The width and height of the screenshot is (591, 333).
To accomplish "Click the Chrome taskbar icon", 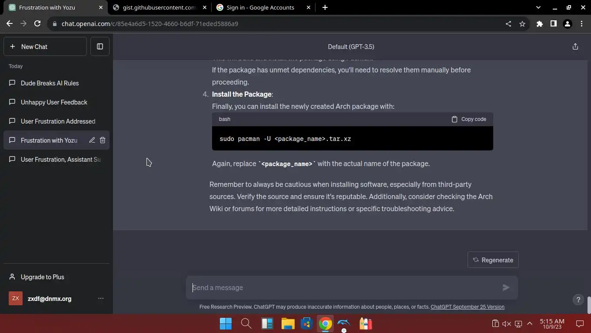I will click(325, 324).
